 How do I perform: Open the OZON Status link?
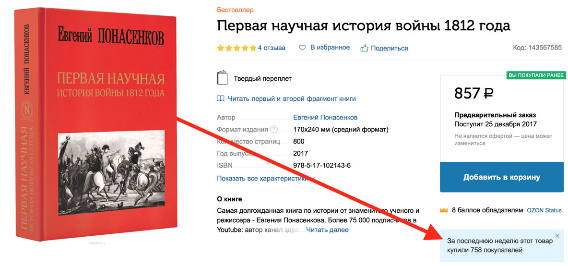[544, 210]
